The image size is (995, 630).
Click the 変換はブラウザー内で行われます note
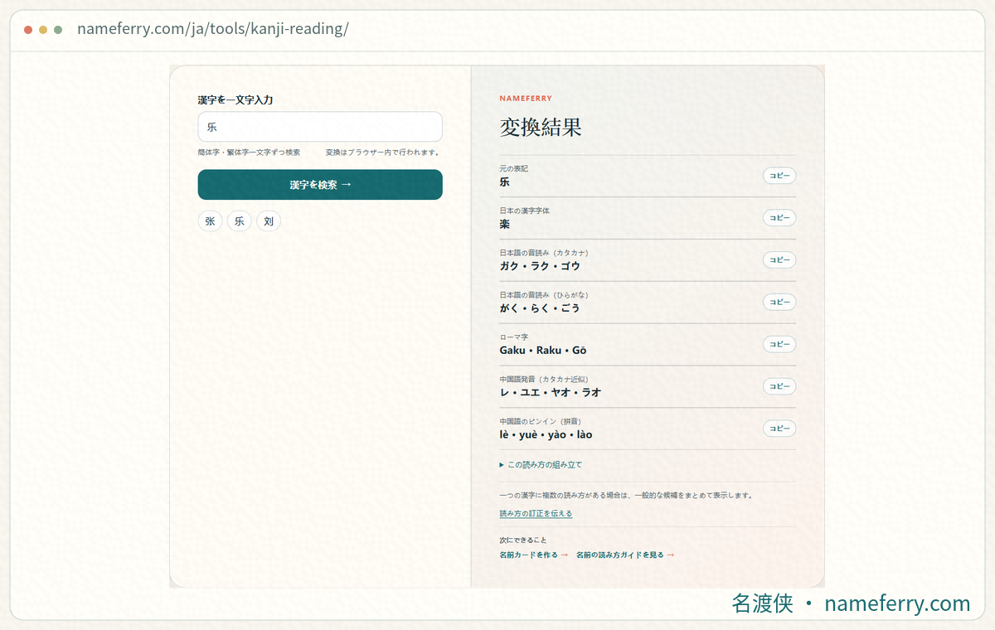pos(383,153)
